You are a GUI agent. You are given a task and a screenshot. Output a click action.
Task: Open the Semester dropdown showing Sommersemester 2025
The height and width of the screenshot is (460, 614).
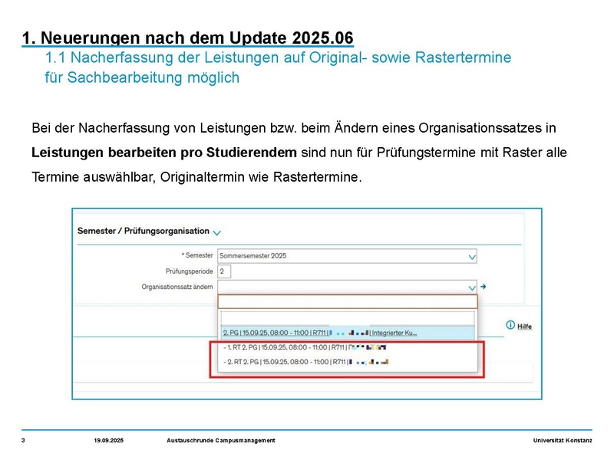(347, 256)
